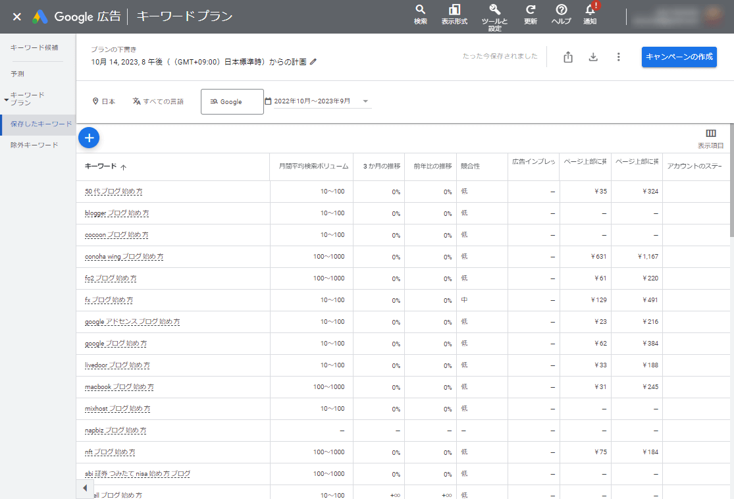
Task: Click the share plan icon
Action: pos(568,57)
